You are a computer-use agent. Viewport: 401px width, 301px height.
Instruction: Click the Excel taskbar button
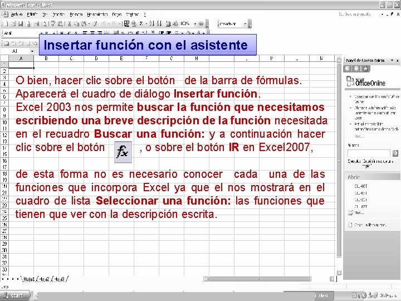pos(323,295)
